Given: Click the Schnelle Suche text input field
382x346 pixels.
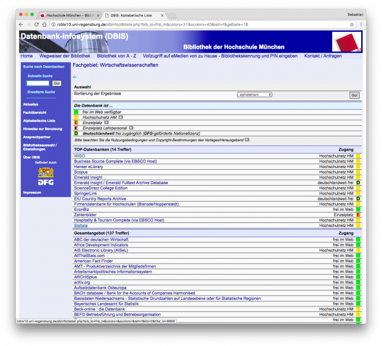Looking at the screenshot, I should (x=38, y=83).
